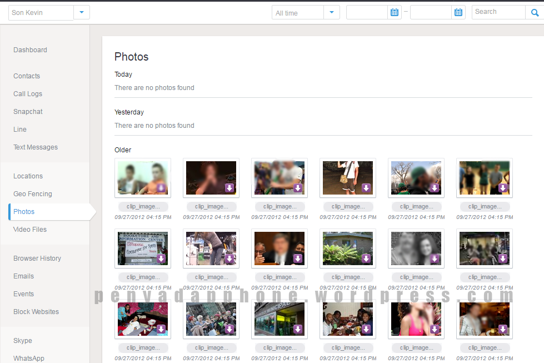Screen dimensions: 544x363
Task: Open the start date calendar icon
Action: point(395,12)
